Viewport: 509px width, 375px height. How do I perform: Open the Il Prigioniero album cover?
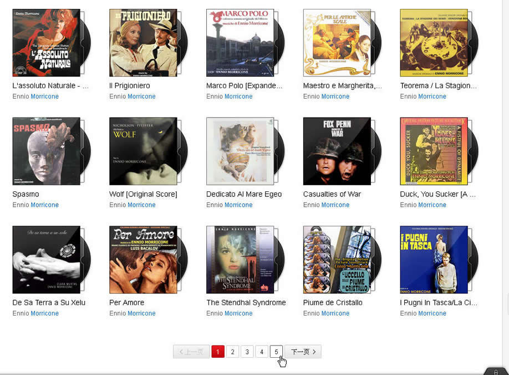143,43
